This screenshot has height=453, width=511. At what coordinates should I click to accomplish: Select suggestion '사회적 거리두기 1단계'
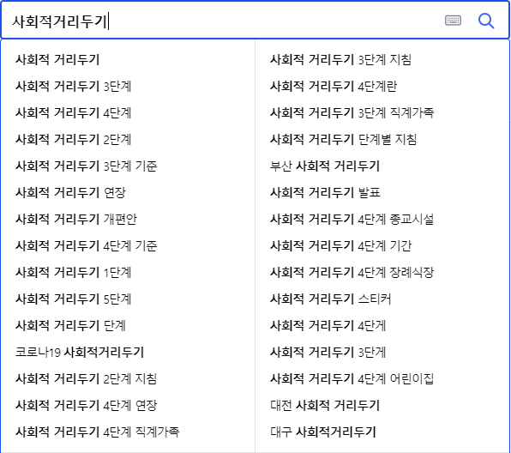click(74, 272)
